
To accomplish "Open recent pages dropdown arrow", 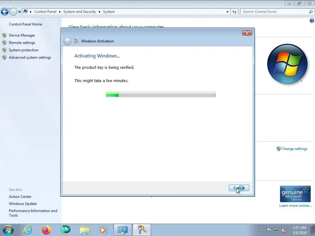I will point(19,12).
